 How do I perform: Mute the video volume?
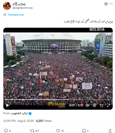(x=87, y=106)
